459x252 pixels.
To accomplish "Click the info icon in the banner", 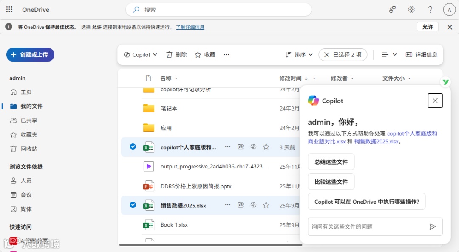I will point(9,27).
